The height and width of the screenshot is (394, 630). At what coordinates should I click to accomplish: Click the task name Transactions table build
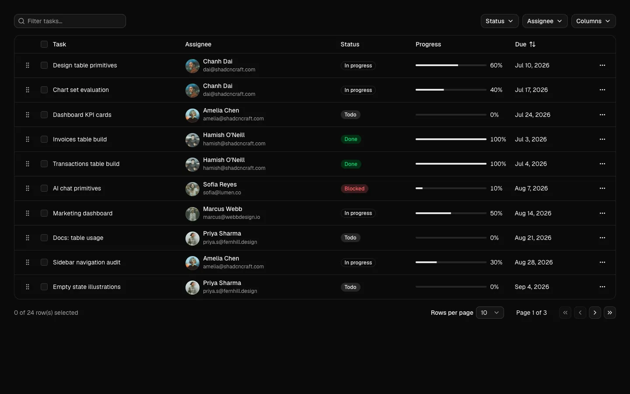(86, 164)
